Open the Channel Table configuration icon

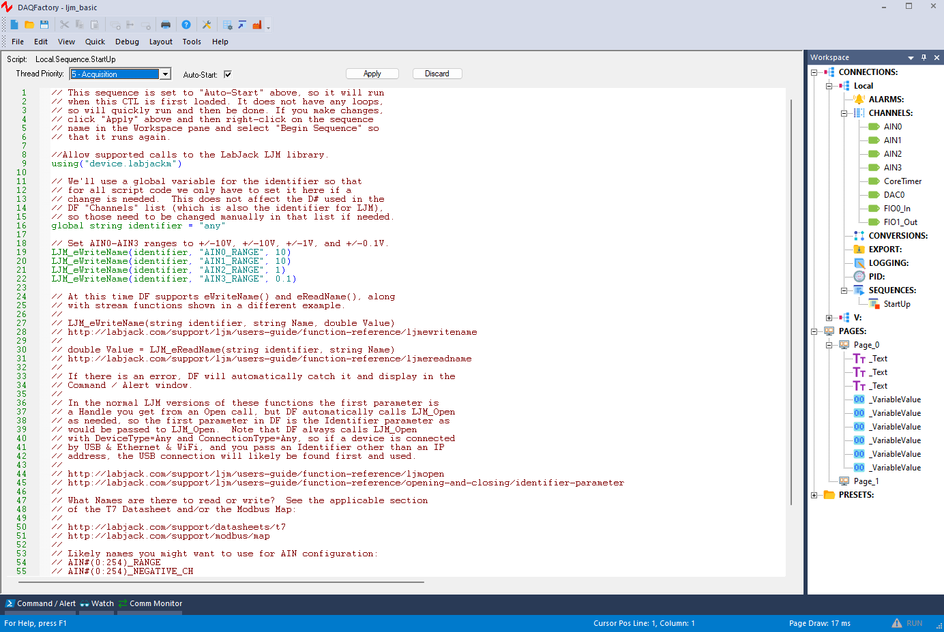point(227,24)
